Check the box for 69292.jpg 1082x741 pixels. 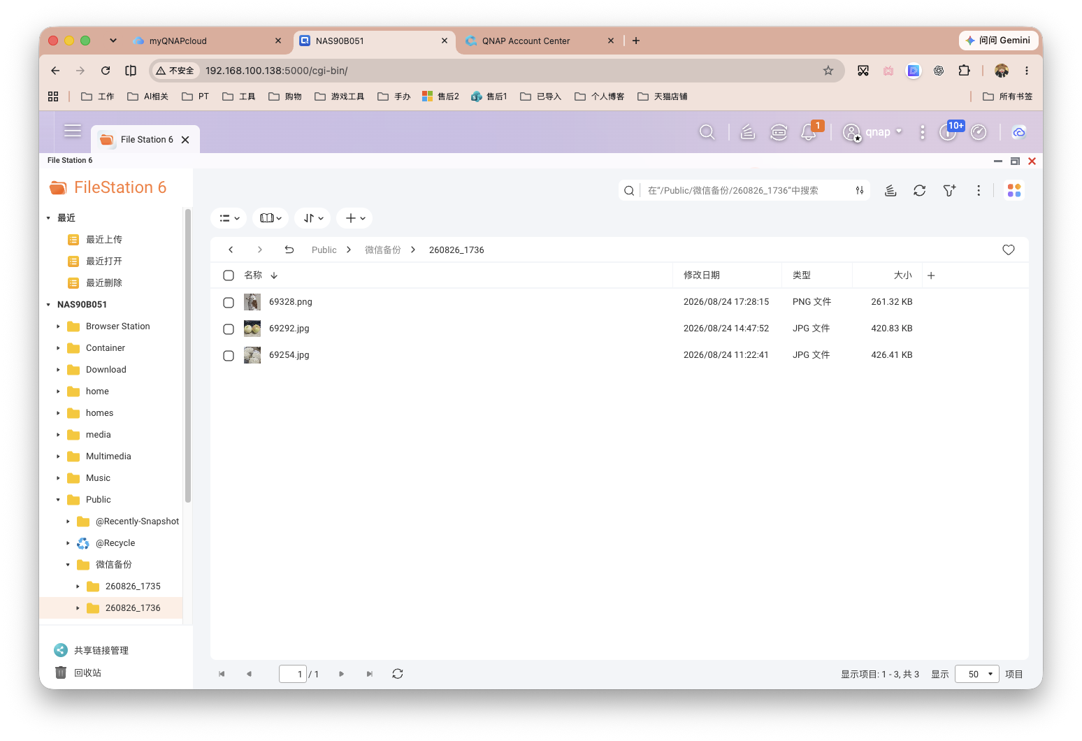(229, 329)
